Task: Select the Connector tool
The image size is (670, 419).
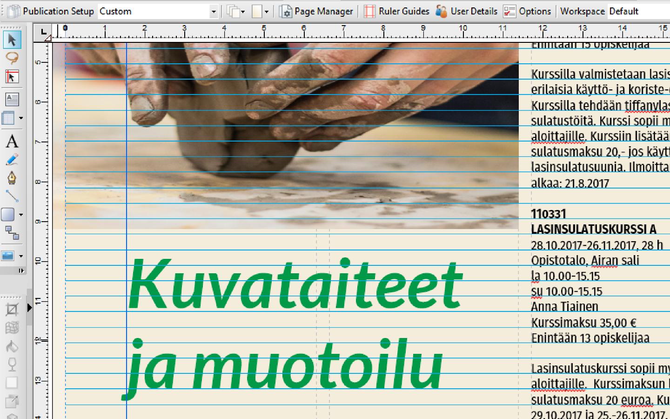Action: (12, 232)
